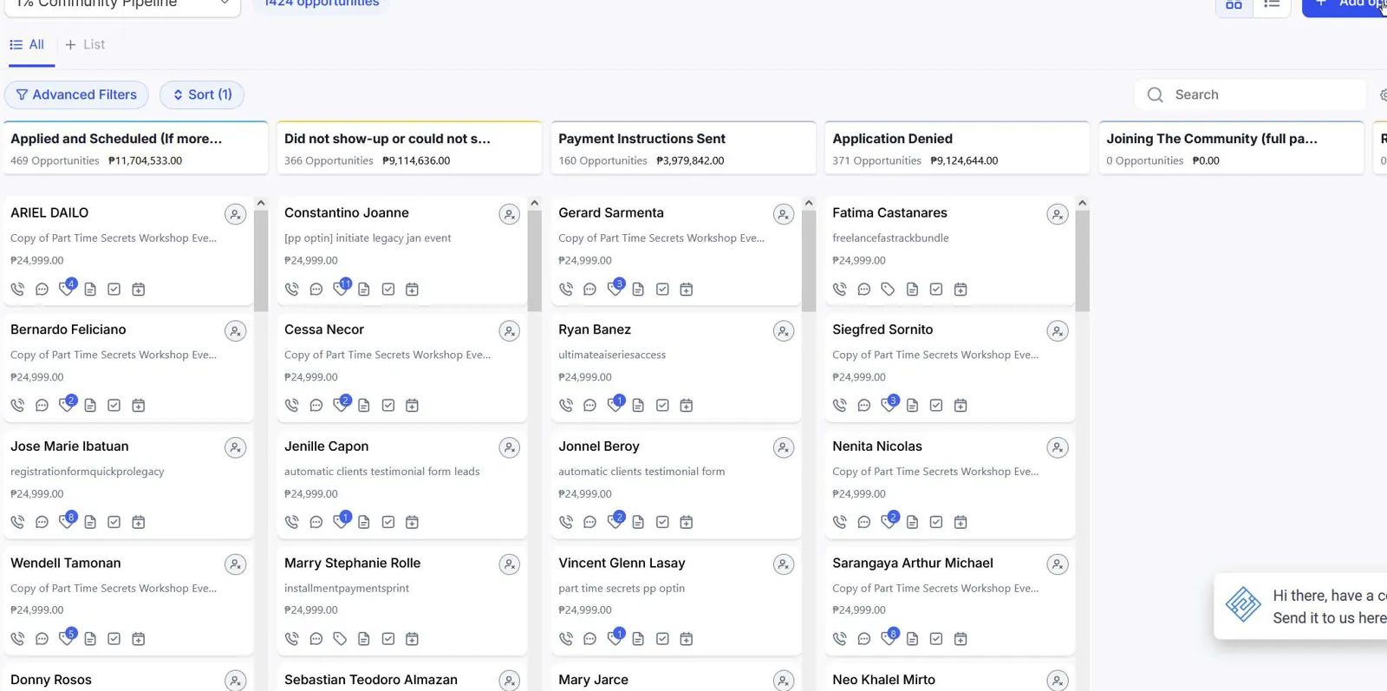Click 'registrationformquickprolegacy' source text
The width and height of the screenshot is (1387, 691).
[x=88, y=473]
